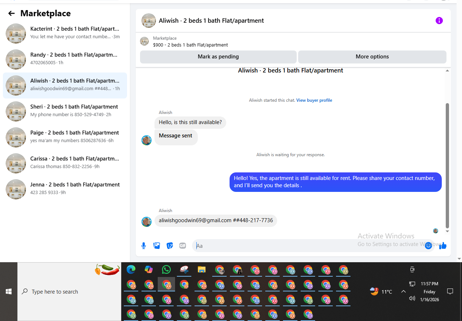Open Microsoft Edge from taskbar

131,269
